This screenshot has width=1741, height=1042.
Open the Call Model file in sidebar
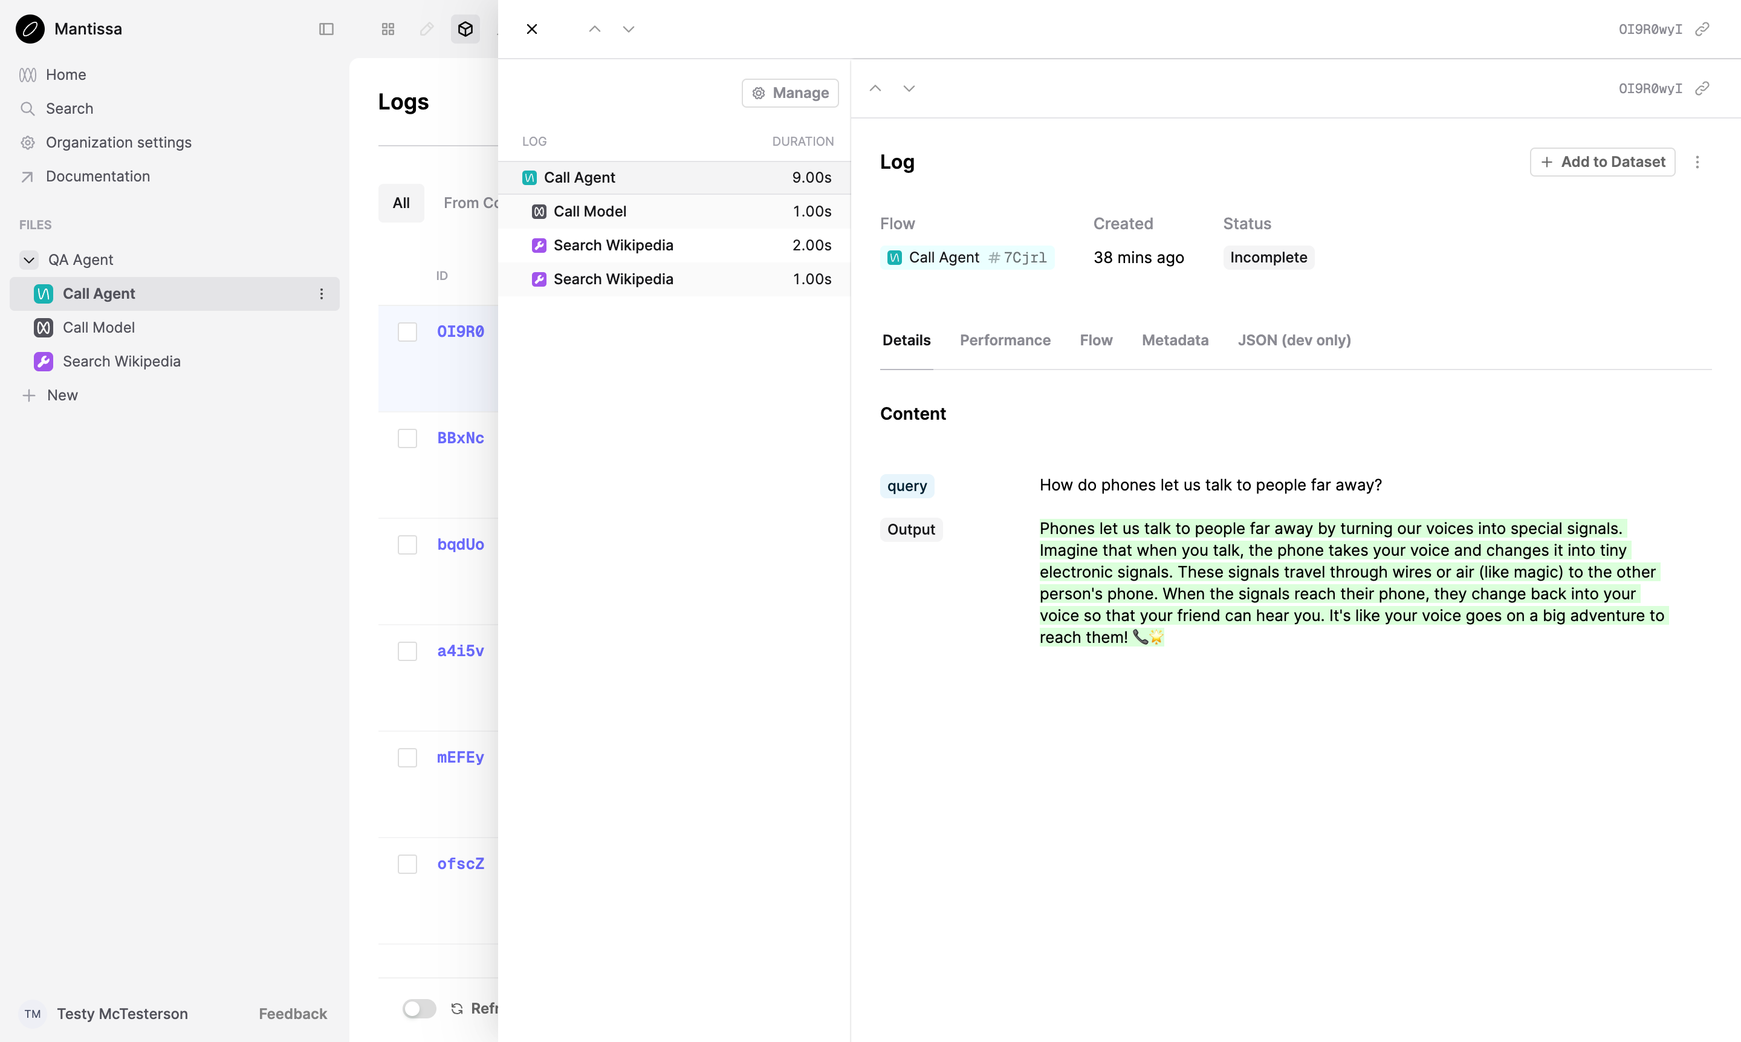click(x=99, y=327)
